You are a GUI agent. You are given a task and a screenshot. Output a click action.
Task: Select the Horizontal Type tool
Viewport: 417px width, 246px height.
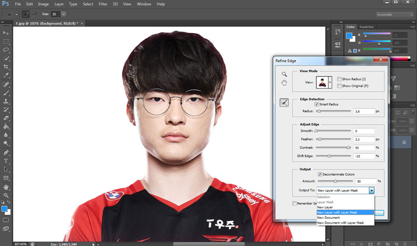point(6,161)
